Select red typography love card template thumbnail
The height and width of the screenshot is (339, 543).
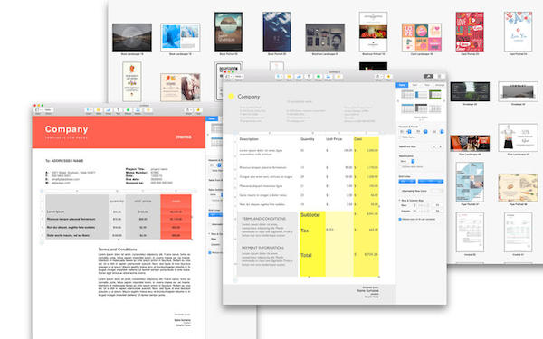point(470,32)
